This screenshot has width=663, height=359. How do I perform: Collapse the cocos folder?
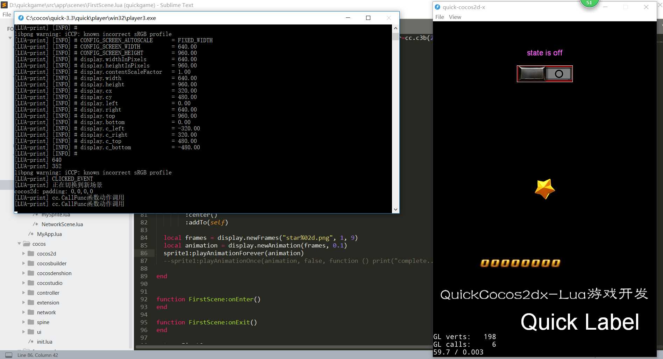tap(19, 244)
